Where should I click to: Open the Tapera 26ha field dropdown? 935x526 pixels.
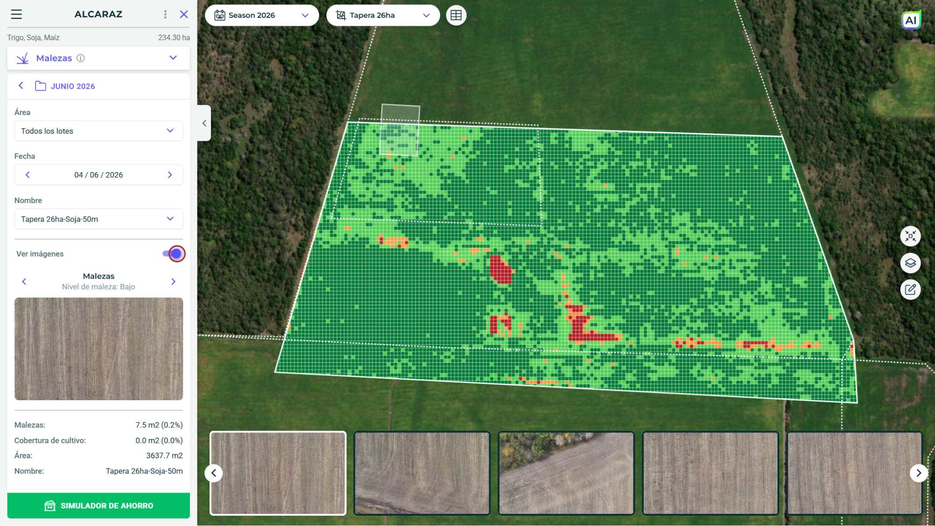383,15
